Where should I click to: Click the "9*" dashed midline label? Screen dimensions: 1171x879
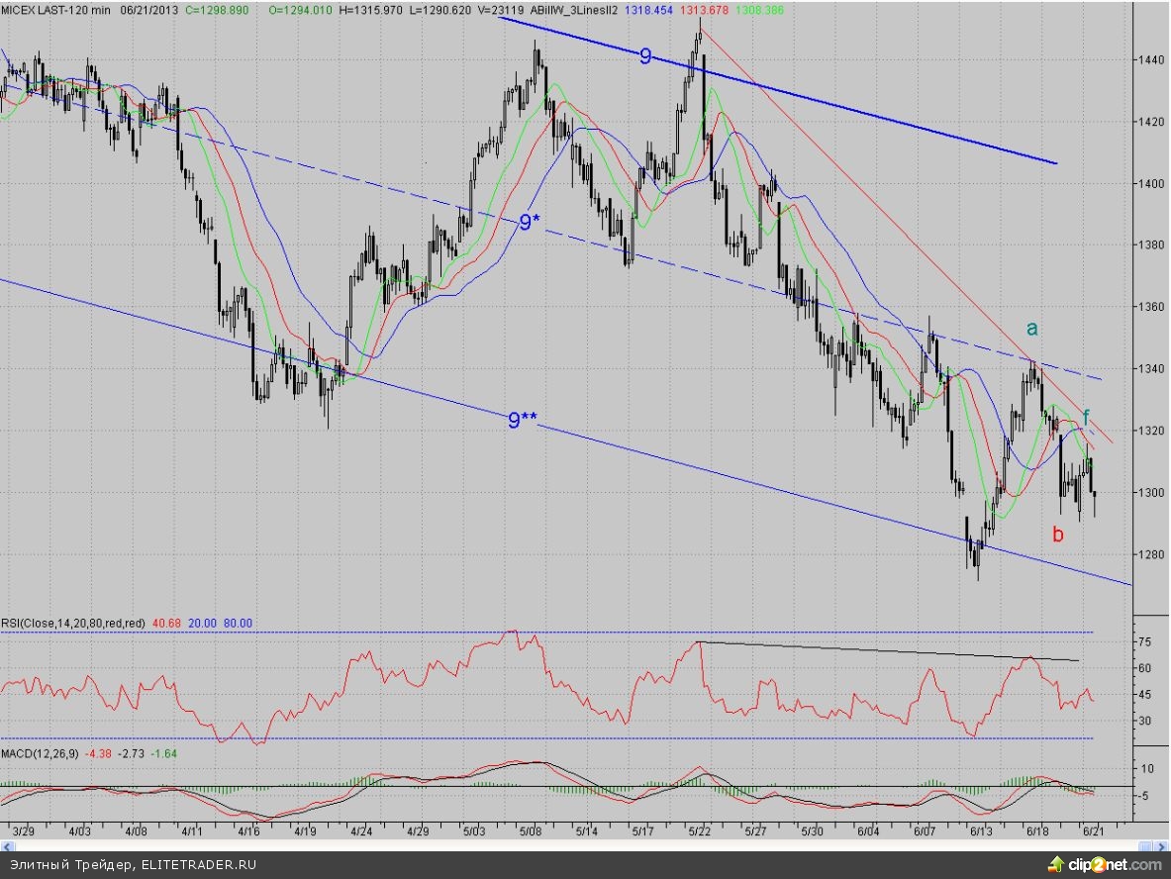[x=530, y=224]
